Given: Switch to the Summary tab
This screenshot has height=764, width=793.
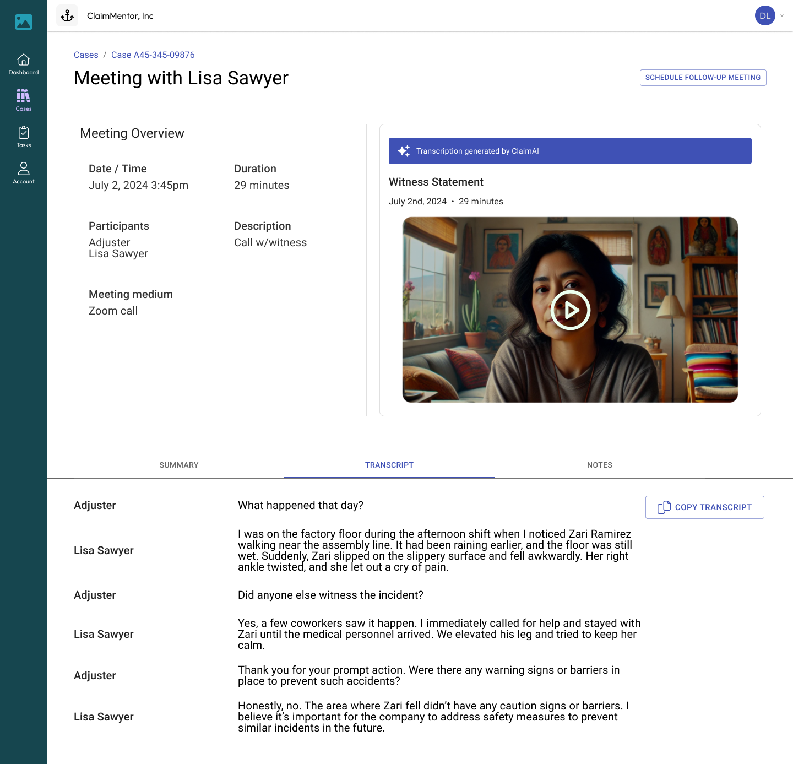Looking at the screenshot, I should click(x=178, y=465).
